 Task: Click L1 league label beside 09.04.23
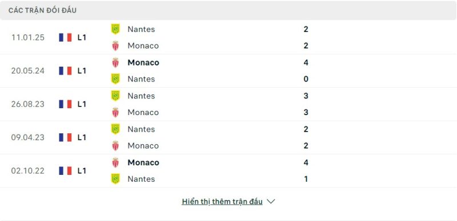point(82,137)
